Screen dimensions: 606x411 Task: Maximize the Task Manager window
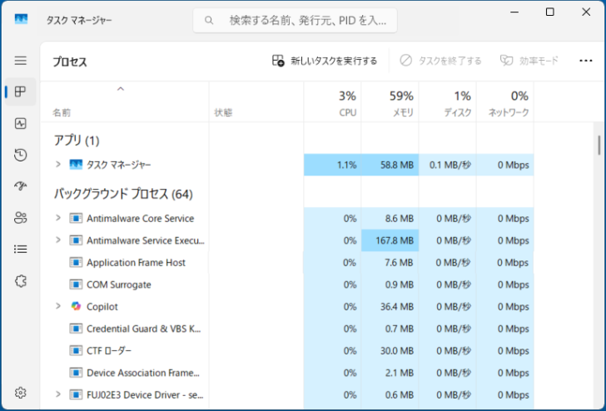click(550, 12)
